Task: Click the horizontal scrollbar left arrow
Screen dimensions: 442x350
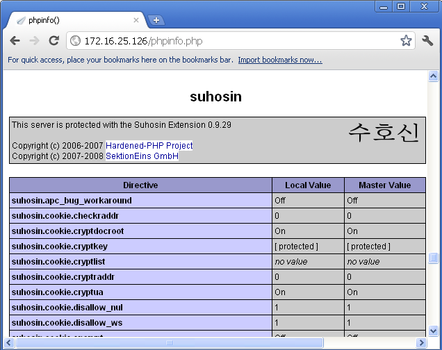Action: click(8, 343)
